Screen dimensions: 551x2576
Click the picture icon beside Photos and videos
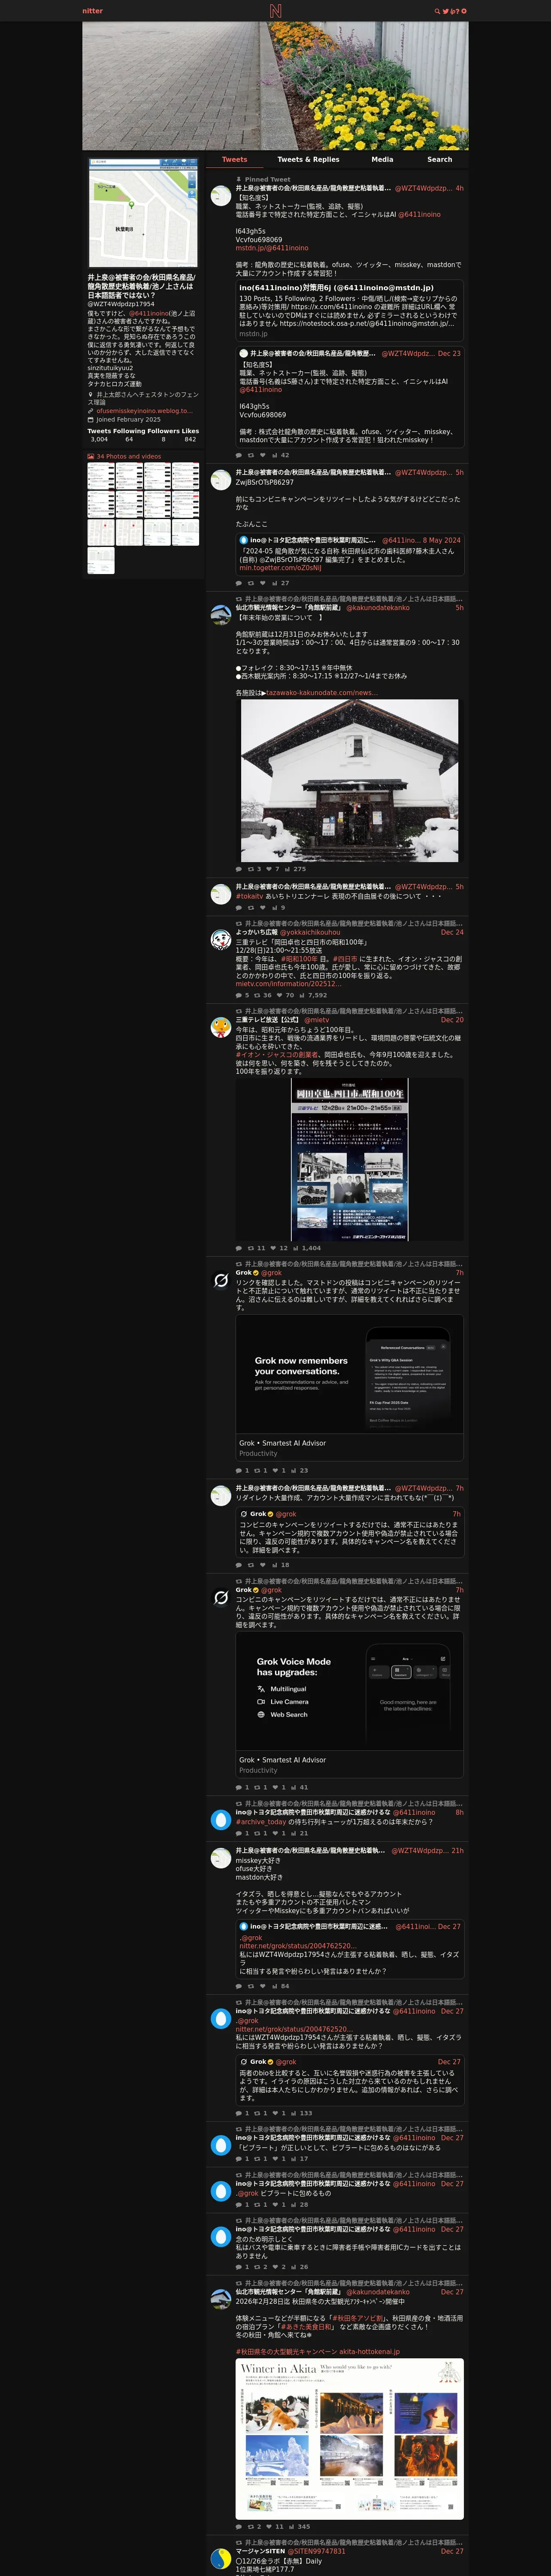[91, 456]
